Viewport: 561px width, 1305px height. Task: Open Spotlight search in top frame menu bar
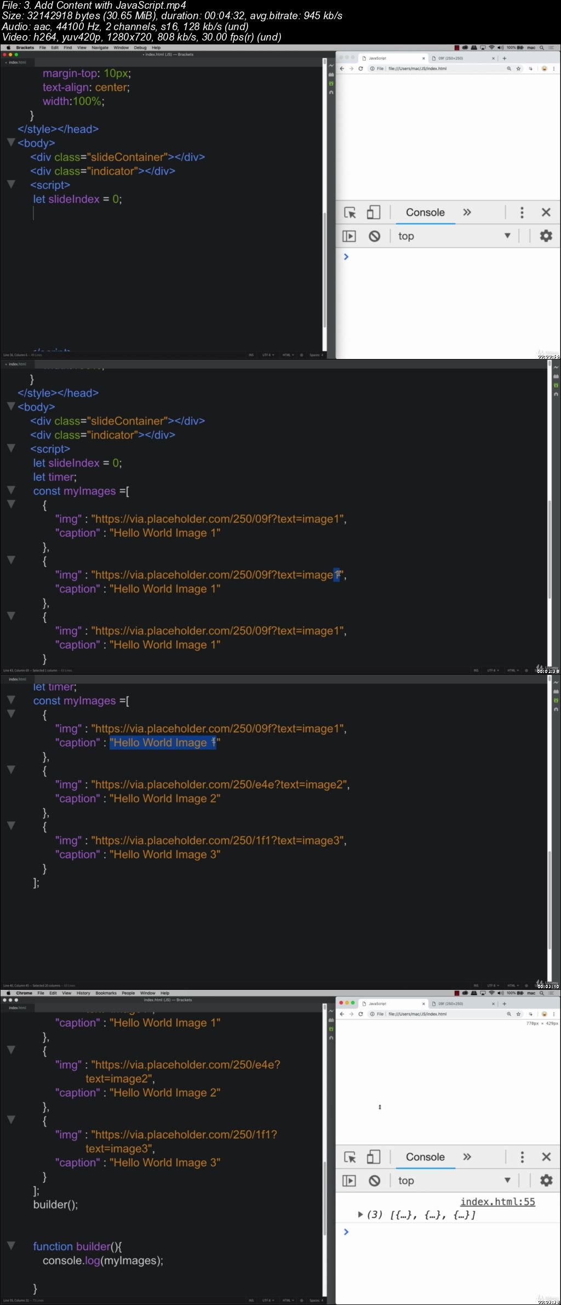(542, 48)
